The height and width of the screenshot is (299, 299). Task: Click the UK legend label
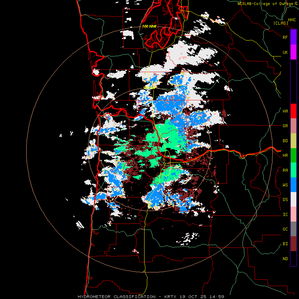coord(285,52)
